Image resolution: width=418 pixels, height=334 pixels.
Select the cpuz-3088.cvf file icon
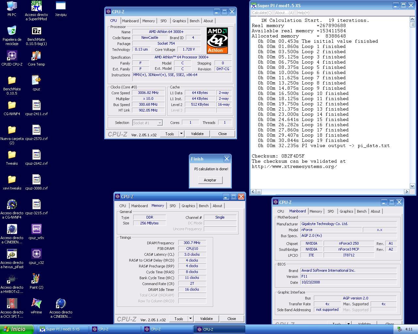[x=36, y=179]
